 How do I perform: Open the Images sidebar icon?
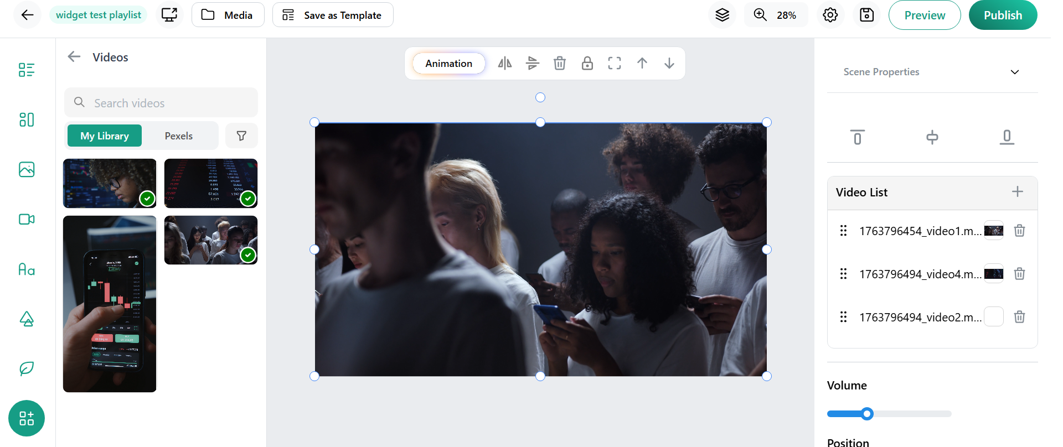tap(27, 169)
